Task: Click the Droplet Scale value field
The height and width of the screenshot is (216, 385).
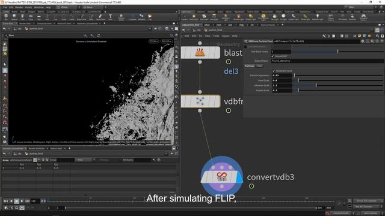Action: [x=282, y=91]
